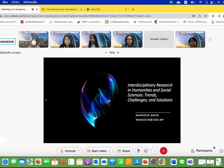Open Wi-Fi status in menu bar

pyautogui.click(x=201, y=2)
